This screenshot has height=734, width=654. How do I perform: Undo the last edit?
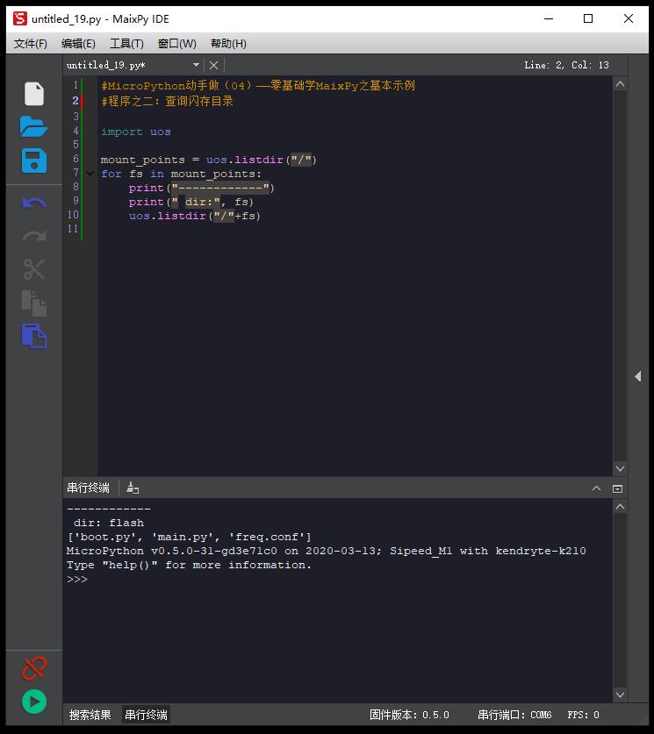33,203
